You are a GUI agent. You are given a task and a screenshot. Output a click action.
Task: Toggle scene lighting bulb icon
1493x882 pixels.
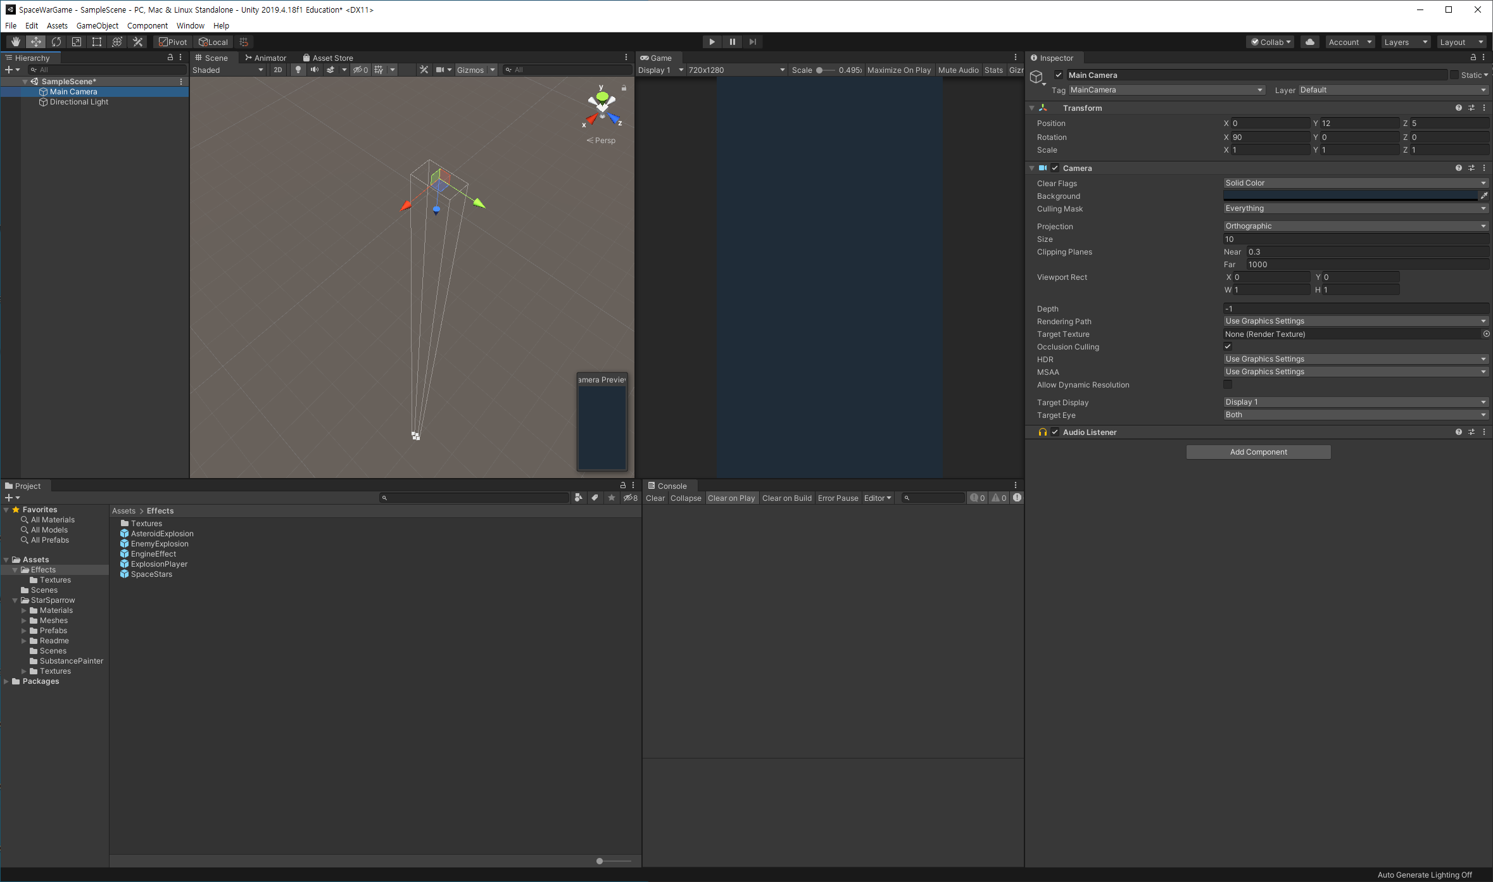(x=298, y=70)
